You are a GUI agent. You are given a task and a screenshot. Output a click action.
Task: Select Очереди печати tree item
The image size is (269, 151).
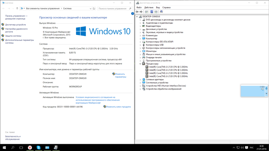(154, 57)
